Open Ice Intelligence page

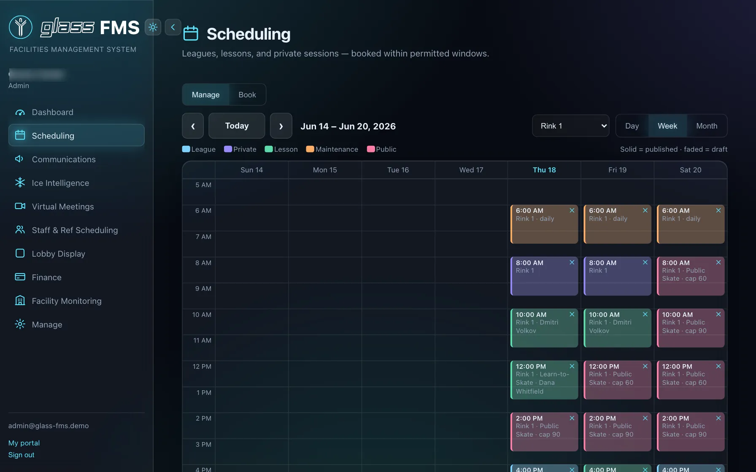[76, 183]
